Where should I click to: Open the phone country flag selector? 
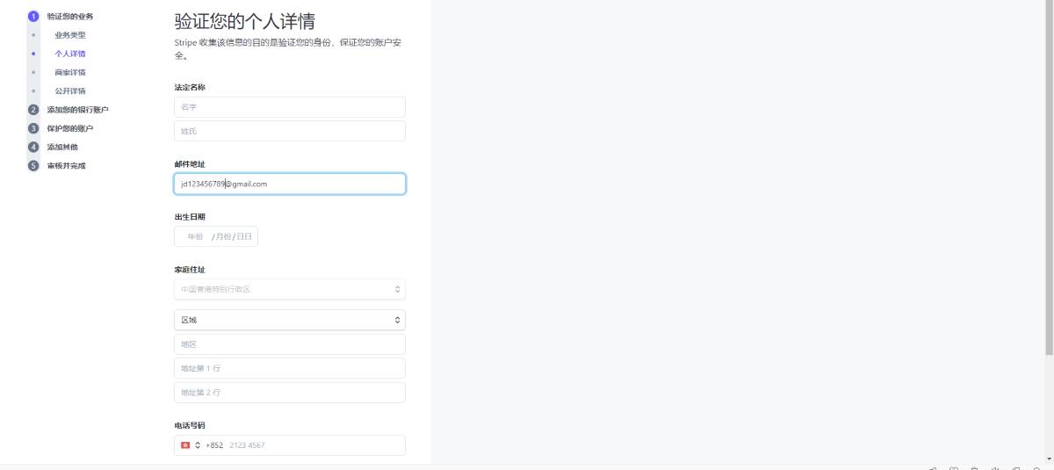(x=191, y=445)
